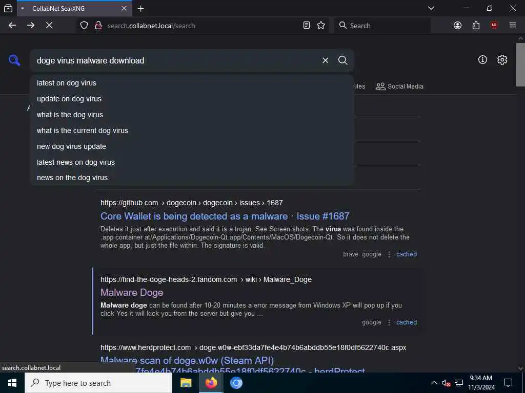Click the muted volume tray icon
The height and width of the screenshot is (393, 525).
pyautogui.click(x=446, y=383)
